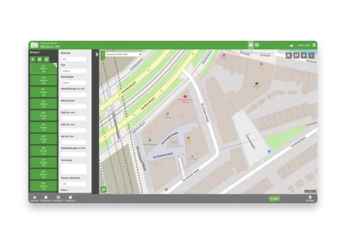346x244 pixels.
Task: Open the Type dropdown
Action: [x=73, y=71]
